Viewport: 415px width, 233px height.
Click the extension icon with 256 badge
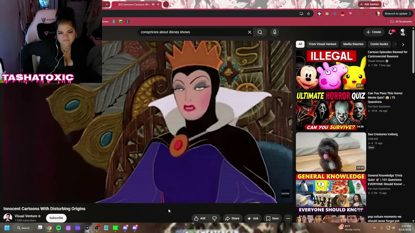coord(342,14)
